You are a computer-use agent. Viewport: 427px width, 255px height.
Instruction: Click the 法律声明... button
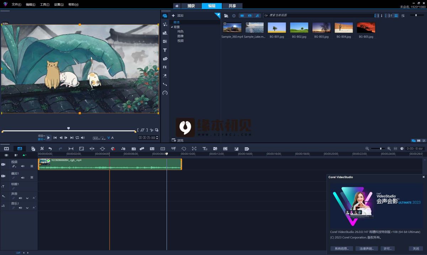click(367, 249)
